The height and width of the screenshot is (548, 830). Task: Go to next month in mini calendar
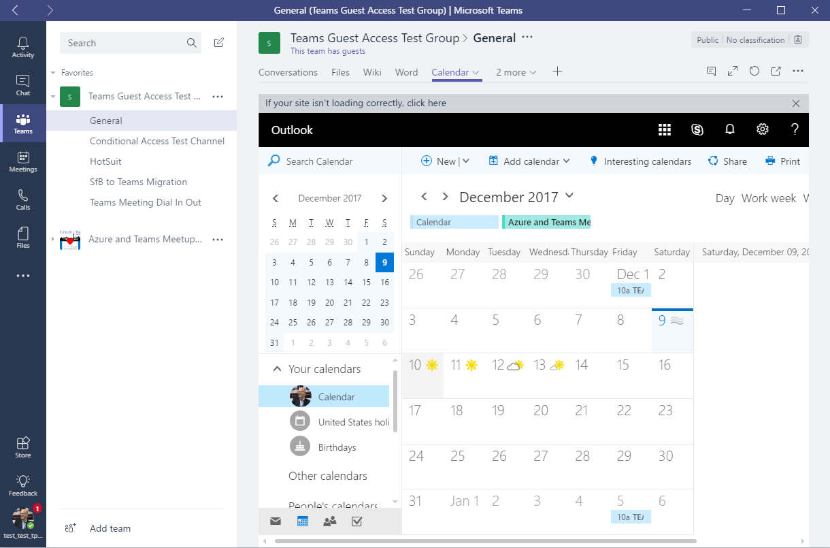click(384, 199)
